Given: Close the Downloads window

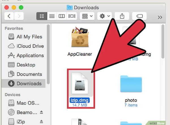Looking at the screenshot, I should (x=7, y=7).
